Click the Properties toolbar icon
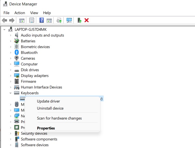Image resolution: width=195 pixels, height=148 pixels. (x=32, y=20)
